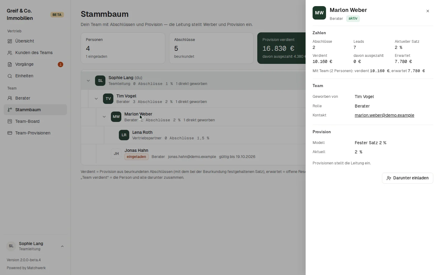Click the Team-Board icon
440x275 pixels.
pyautogui.click(x=10, y=122)
